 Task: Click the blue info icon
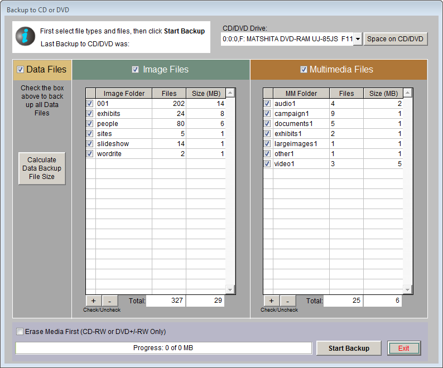26,37
